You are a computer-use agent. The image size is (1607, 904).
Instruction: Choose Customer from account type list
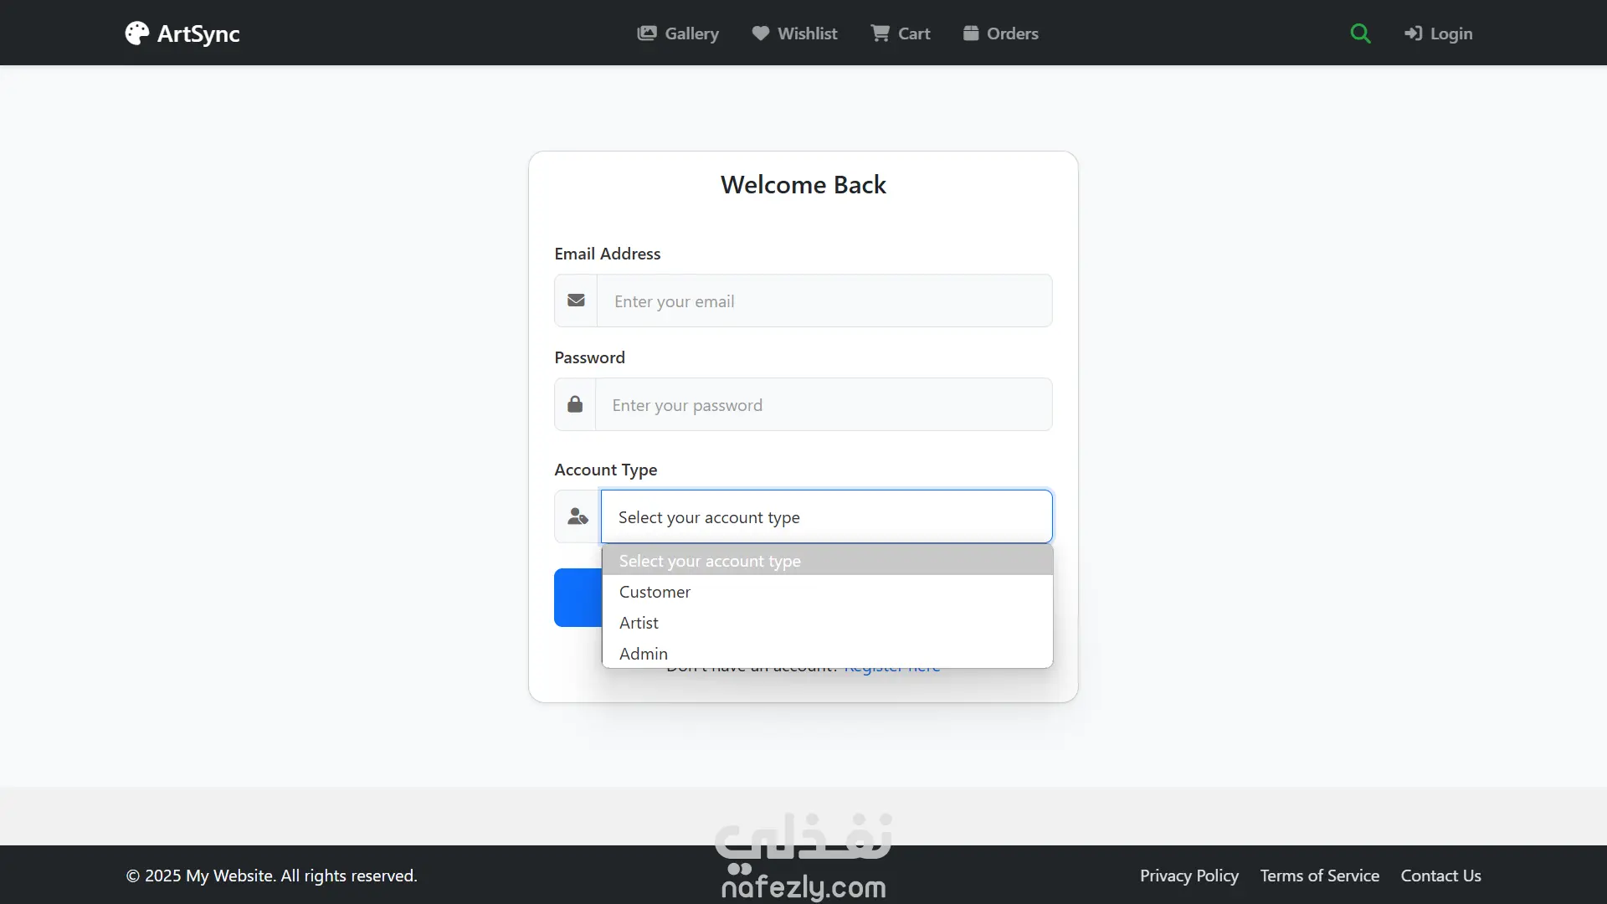(655, 592)
